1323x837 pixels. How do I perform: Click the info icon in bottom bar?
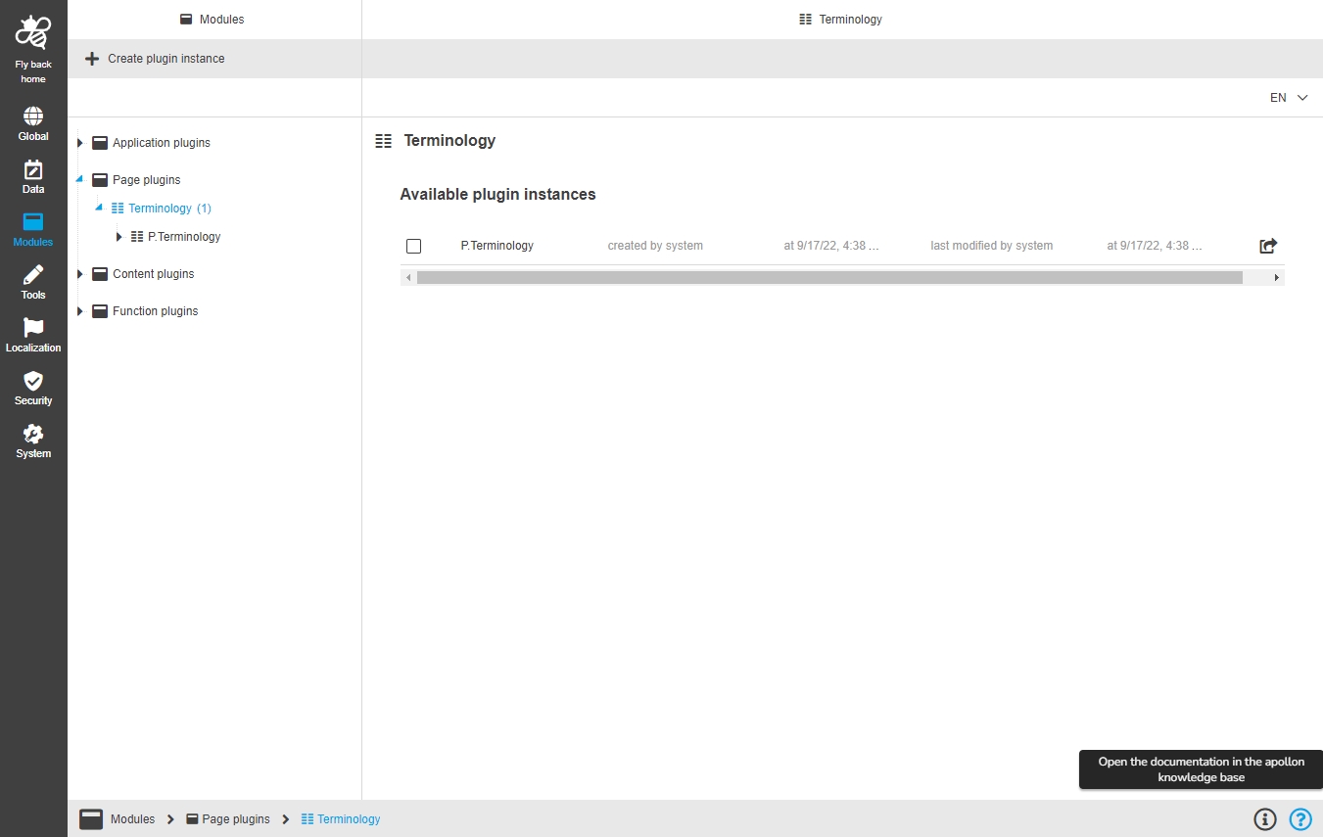tap(1265, 819)
